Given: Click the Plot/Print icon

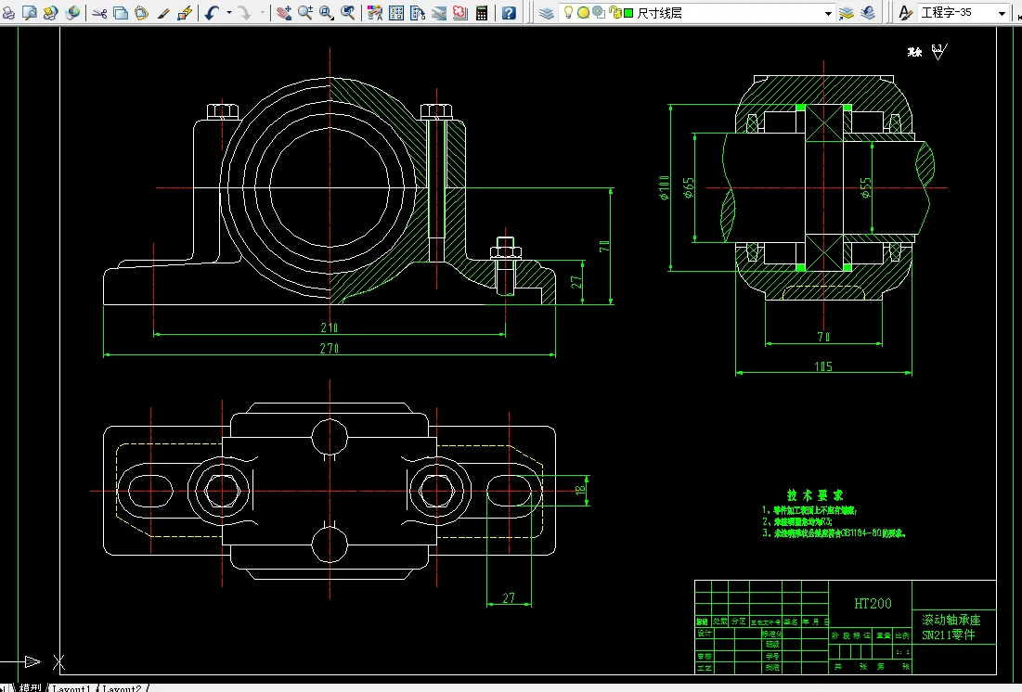Looking at the screenshot, I should pos(10,13).
